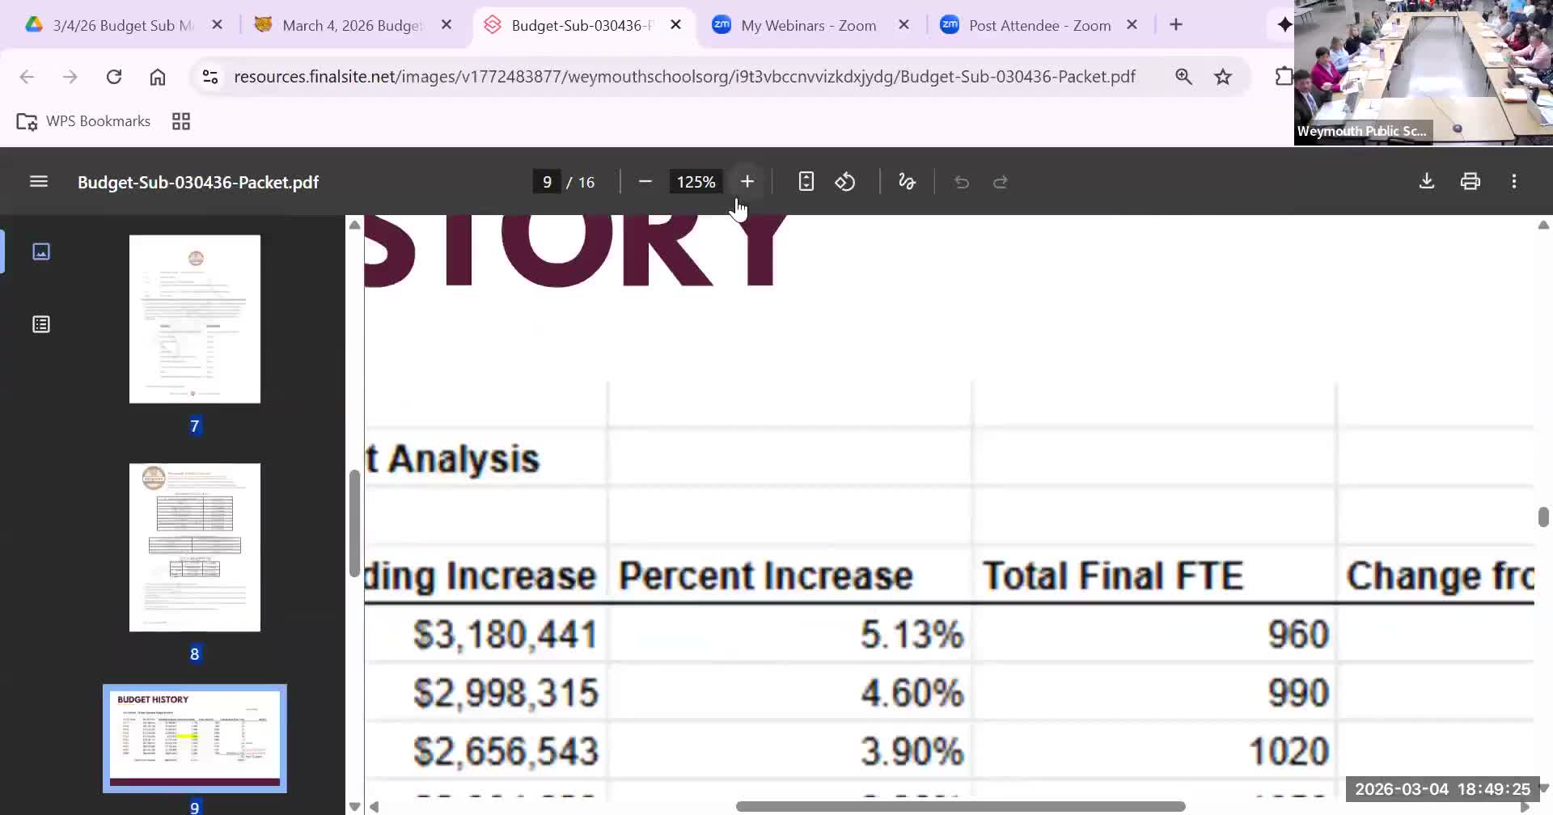Toggle the PDF sidebar menu
The image size is (1553, 815).
[39, 182]
